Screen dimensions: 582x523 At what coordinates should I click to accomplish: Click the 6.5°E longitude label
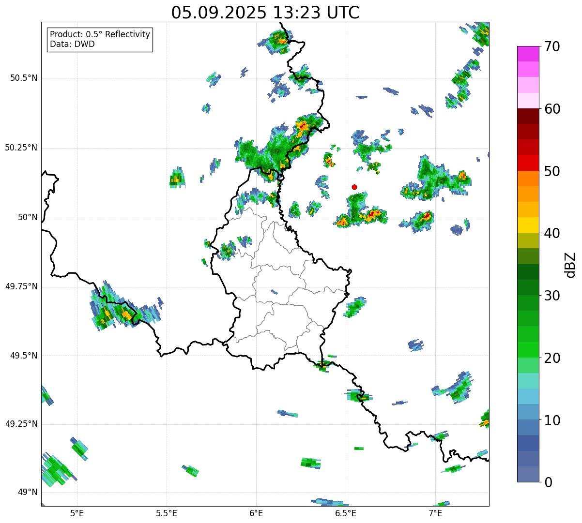point(346,513)
